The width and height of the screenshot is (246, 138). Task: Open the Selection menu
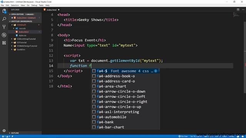[x=15, y=5]
